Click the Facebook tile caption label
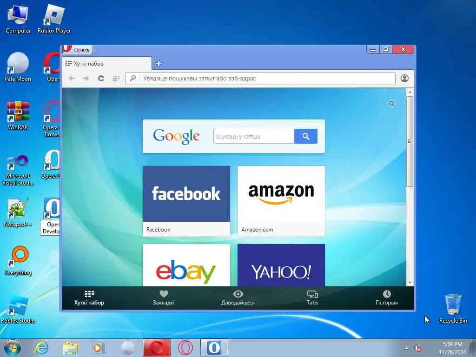476x357 pixels. coord(158,230)
